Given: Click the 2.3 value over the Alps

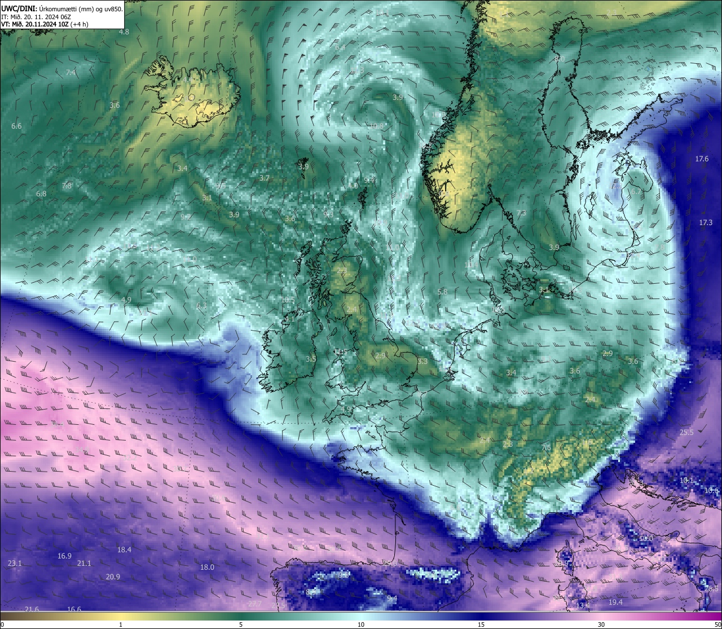Looking at the screenshot, I should click(x=508, y=445).
